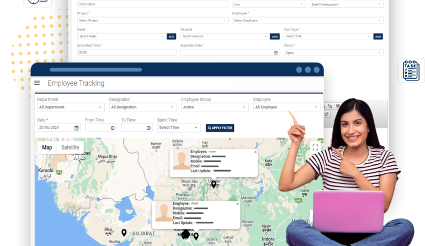Open the Select Project dropdown
The width and height of the screenshot is (425, 246).
[x=152, y=20]
